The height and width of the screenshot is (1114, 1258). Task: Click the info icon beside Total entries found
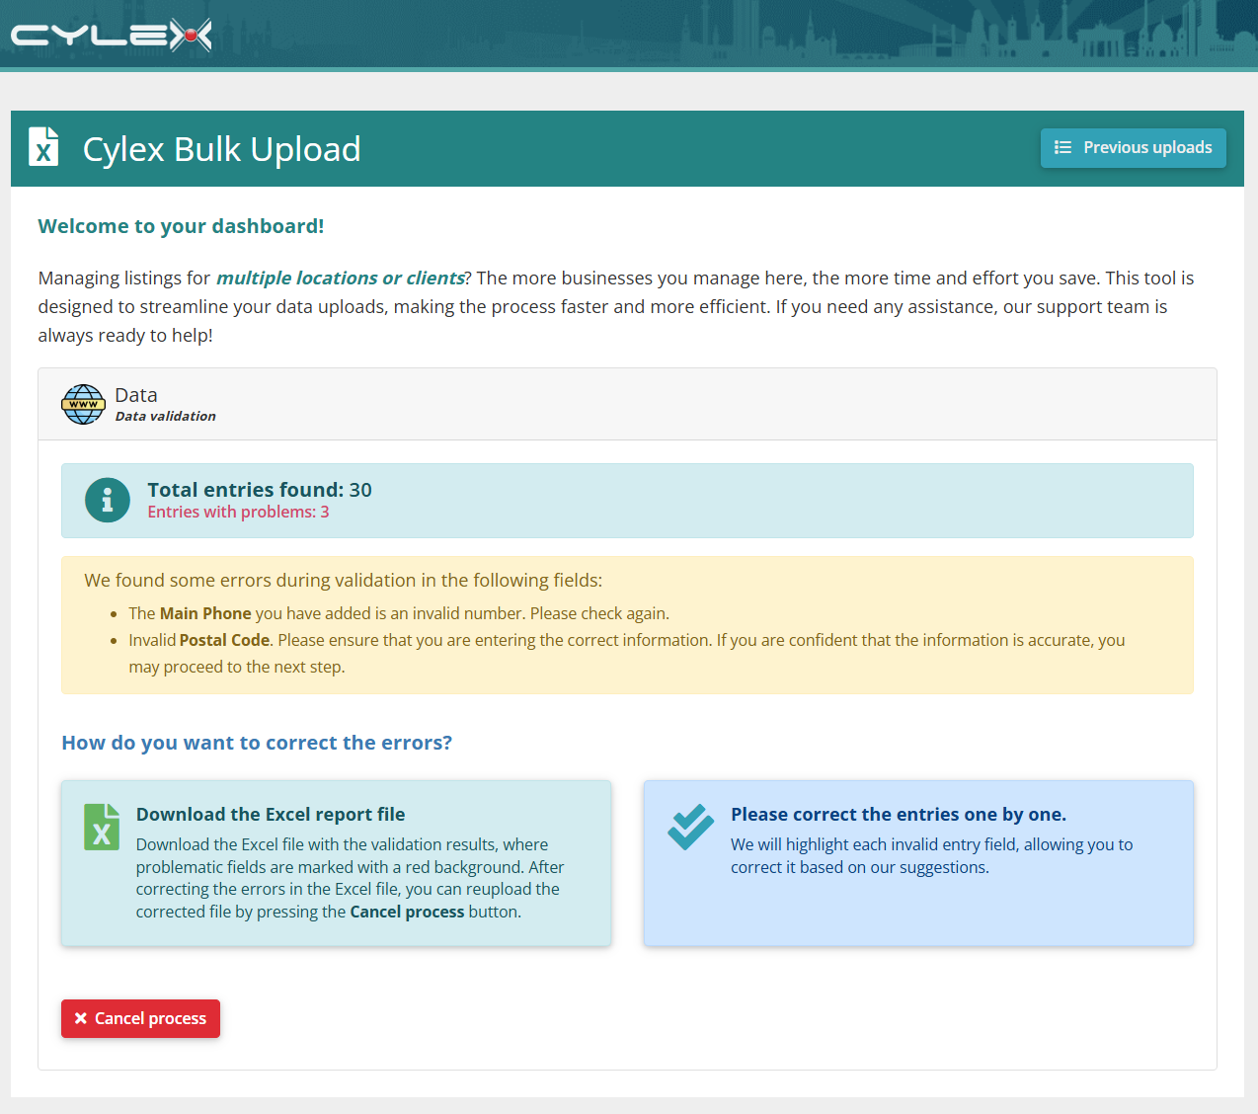[x=107, y=501]
